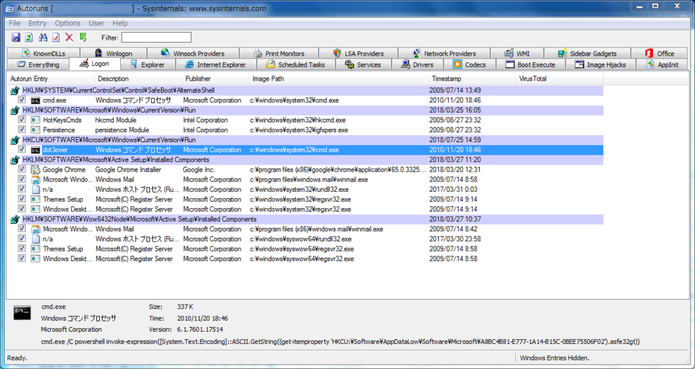Click the Persistence entry icon
This screenshot has width=695, height=369.
click(x=35, y=130)
